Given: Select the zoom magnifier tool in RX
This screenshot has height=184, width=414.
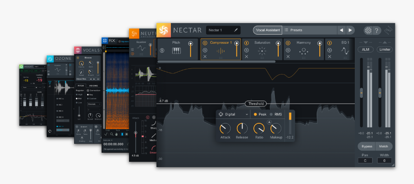Looking at the screenshot, I should [112, 134].
